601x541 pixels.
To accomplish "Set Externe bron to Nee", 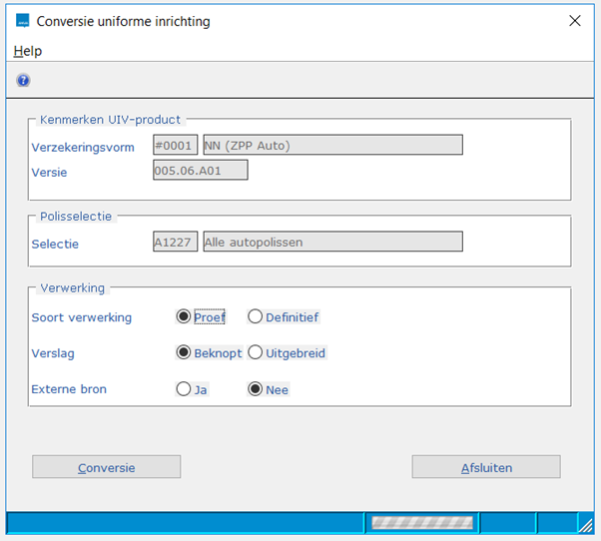I will coord(255,389).
